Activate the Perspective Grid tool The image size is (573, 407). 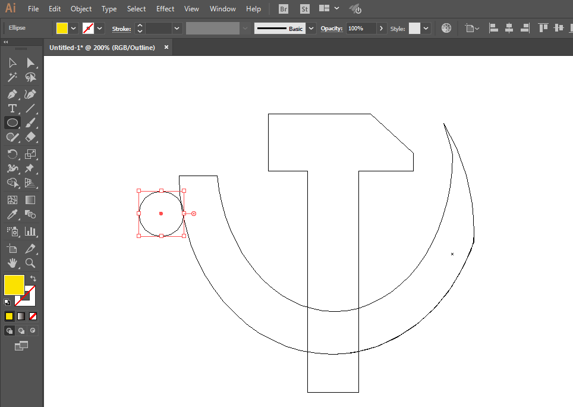(30, 183)
